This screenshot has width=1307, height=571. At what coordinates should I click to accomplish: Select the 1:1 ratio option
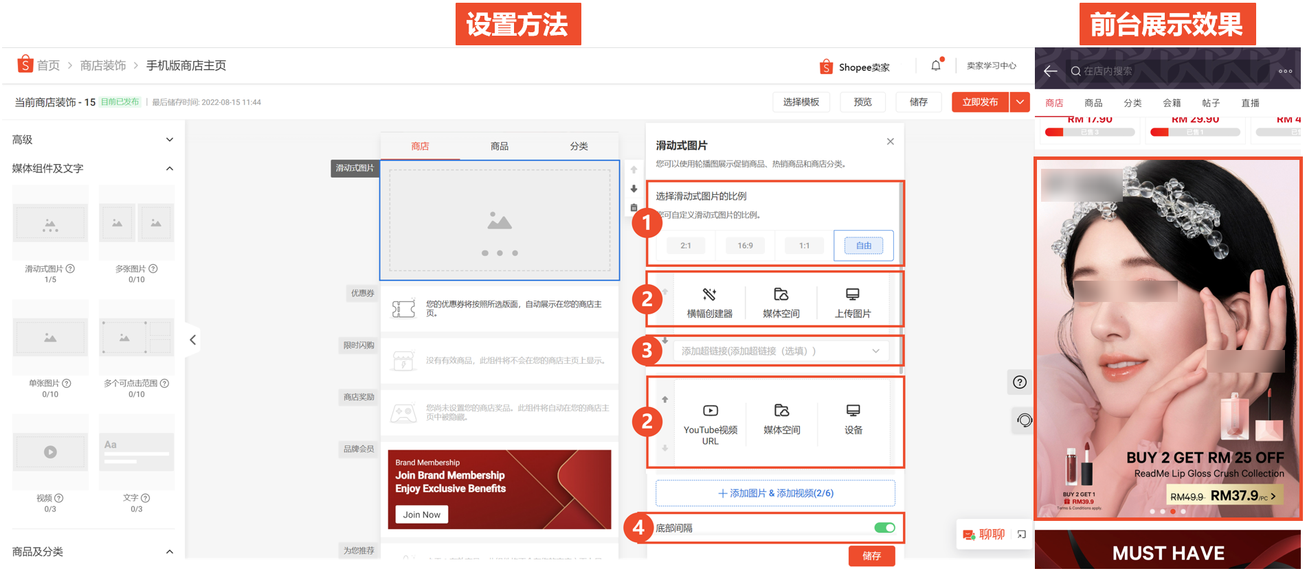804,246
